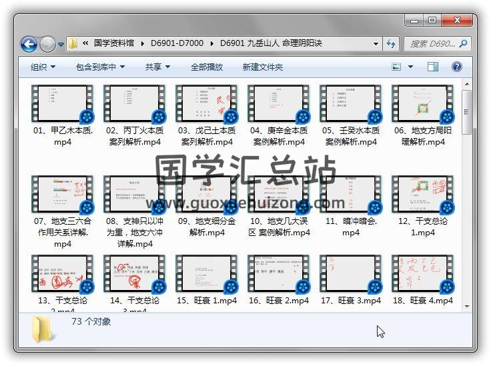Click the refresh button in address bar
Image resolution: width=491 pixels, height=366 pixels.
(x=391, y=43)
